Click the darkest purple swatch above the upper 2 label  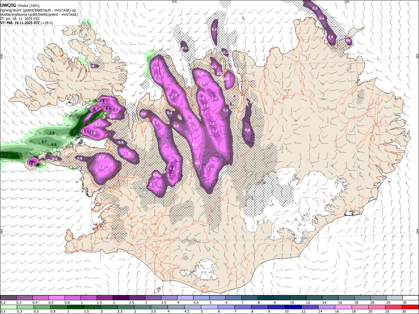tap(121, 298)
